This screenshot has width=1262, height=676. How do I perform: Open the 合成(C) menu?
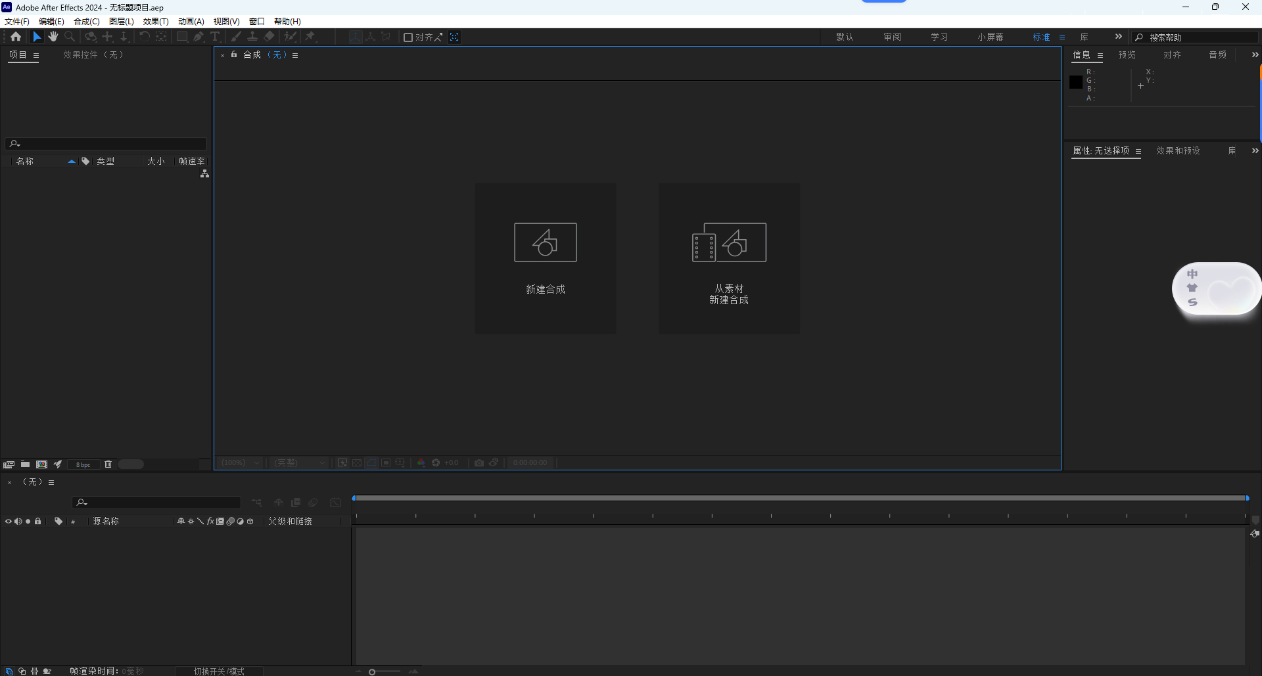[86, 22]
